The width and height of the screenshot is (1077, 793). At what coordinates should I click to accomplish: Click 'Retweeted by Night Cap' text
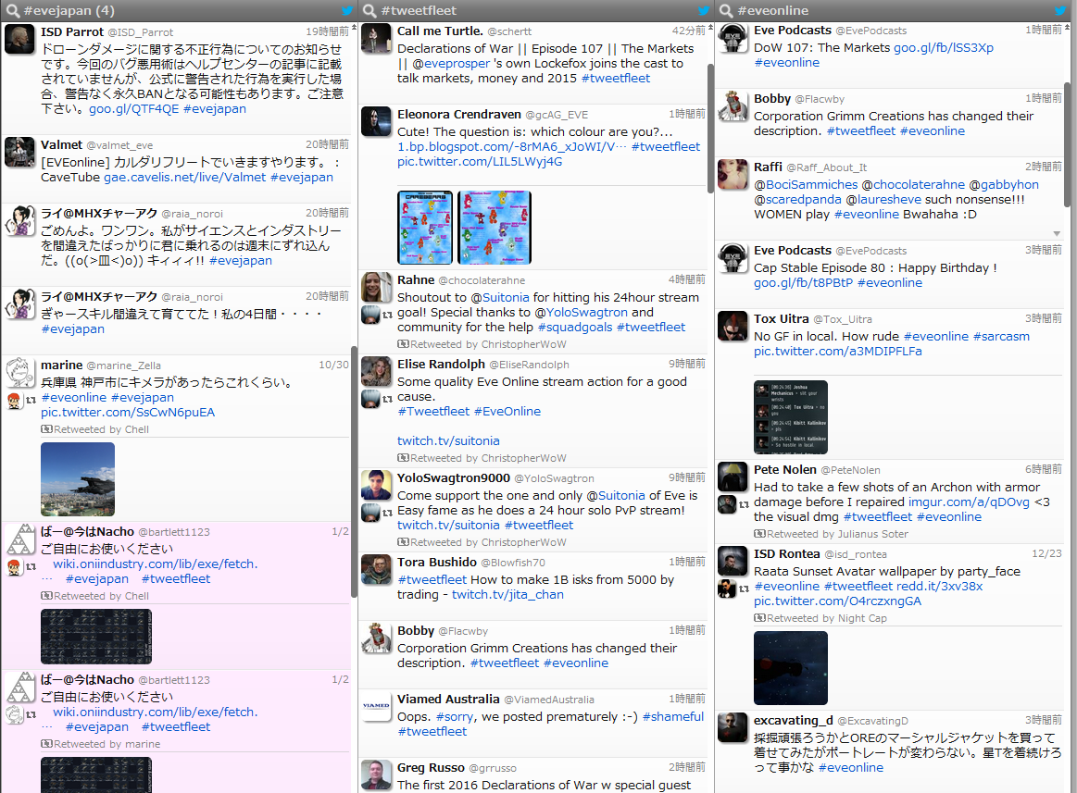click(826, 618)
